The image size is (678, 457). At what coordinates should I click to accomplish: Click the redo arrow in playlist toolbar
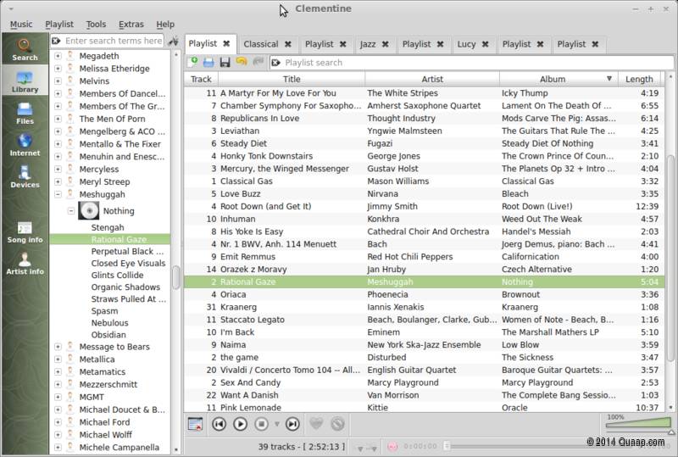258,62
